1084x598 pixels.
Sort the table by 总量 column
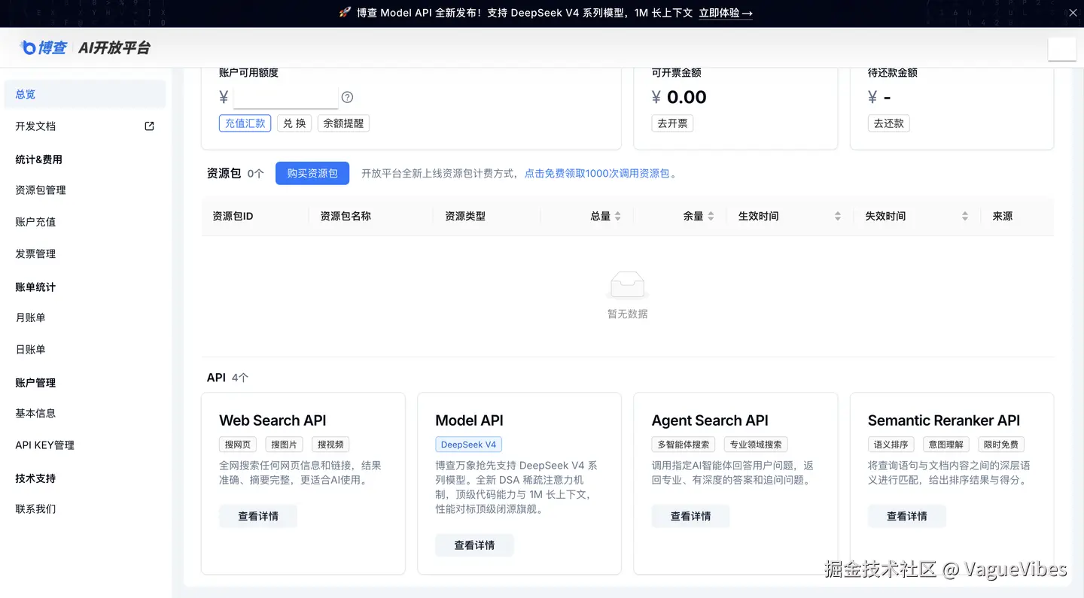(618, 217)
